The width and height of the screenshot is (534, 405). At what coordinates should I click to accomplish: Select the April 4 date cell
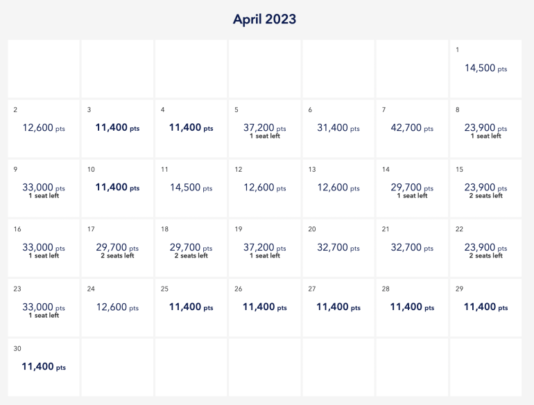(191, 128)
